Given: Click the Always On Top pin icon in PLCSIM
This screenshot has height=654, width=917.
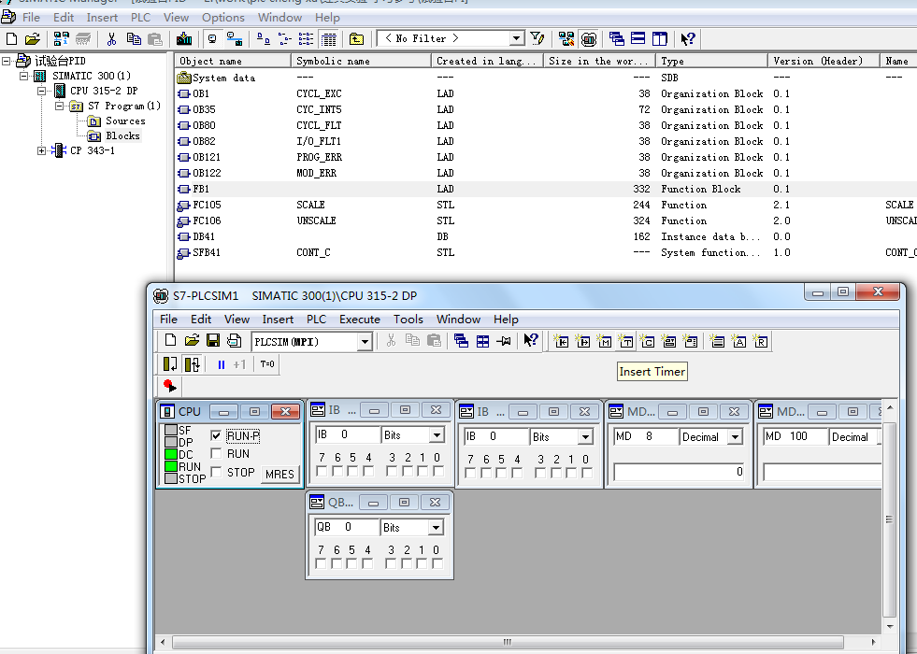Looking at the screenshot, I should 504,341.
